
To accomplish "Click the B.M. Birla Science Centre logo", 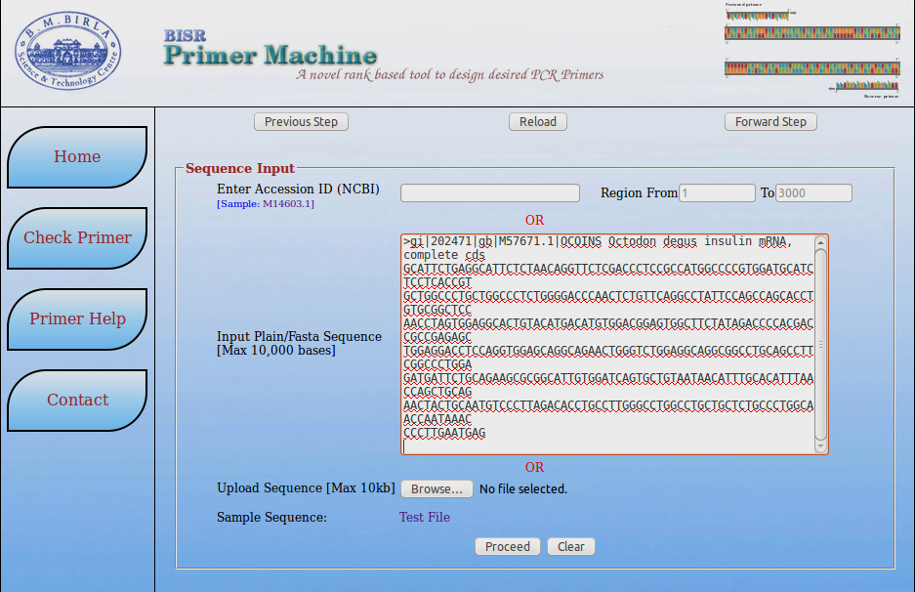I will (67, 51).
